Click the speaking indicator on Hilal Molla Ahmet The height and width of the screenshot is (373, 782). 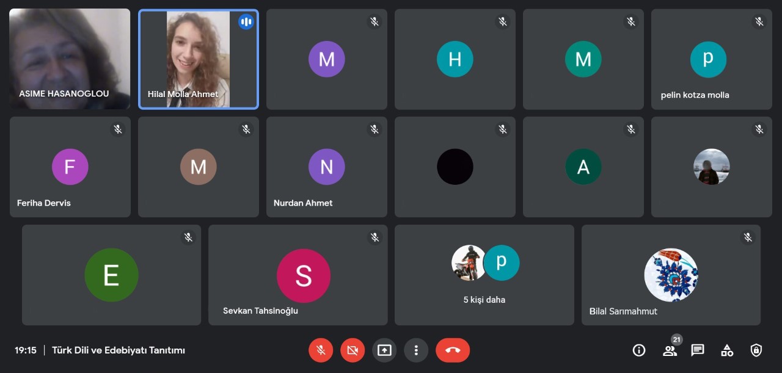(x=246, y=22)
